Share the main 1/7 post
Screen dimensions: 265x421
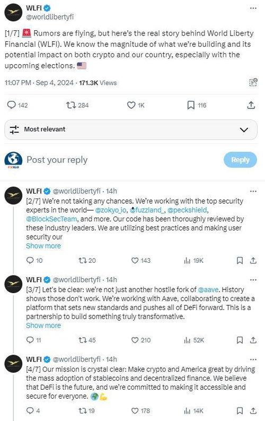pos(251,105)
